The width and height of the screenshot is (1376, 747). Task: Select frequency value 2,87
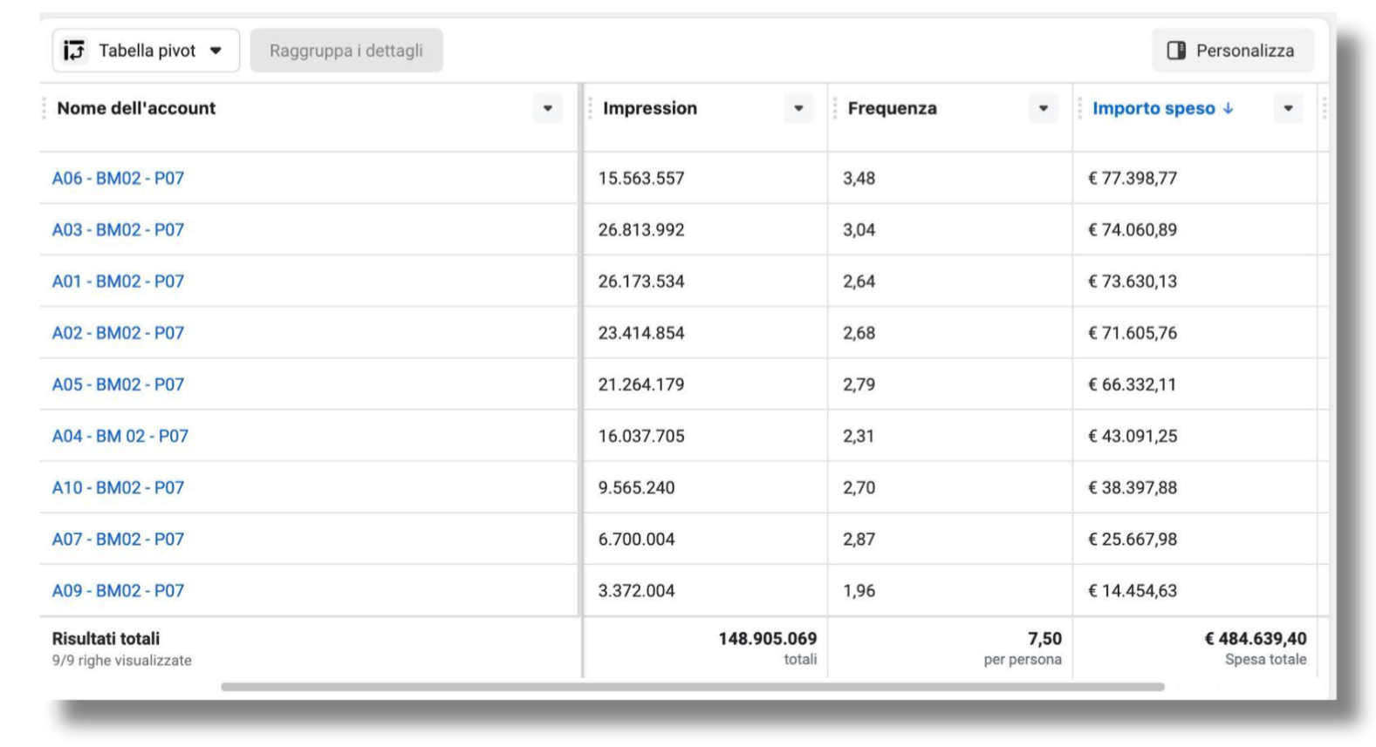point(859,539)
